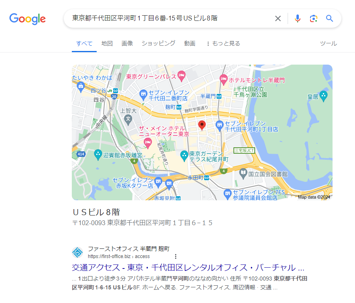The width and height of the screenshot is (355, 303).
Task: Open the three-dot menu beside first-office.biz
Action: (176, 256)
